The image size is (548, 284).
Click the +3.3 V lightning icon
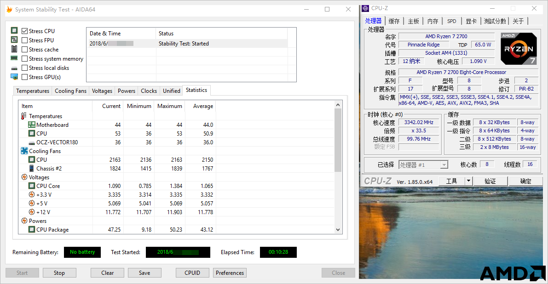pos(31,194)
